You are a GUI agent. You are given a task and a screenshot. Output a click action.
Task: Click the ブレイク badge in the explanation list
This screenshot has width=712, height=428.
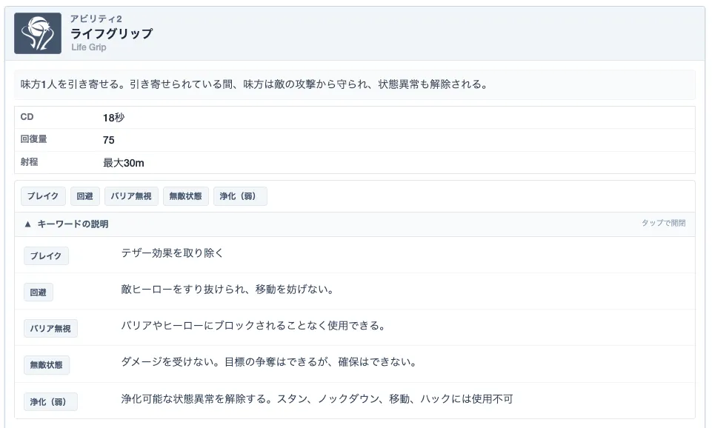pyautogui.click(x=46, y=255)
